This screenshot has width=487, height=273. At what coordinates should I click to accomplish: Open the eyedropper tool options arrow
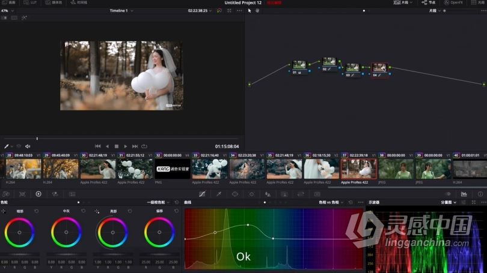12,146
